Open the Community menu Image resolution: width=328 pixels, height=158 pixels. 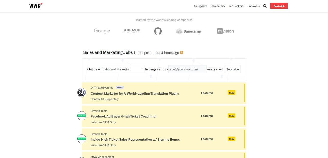218,6
